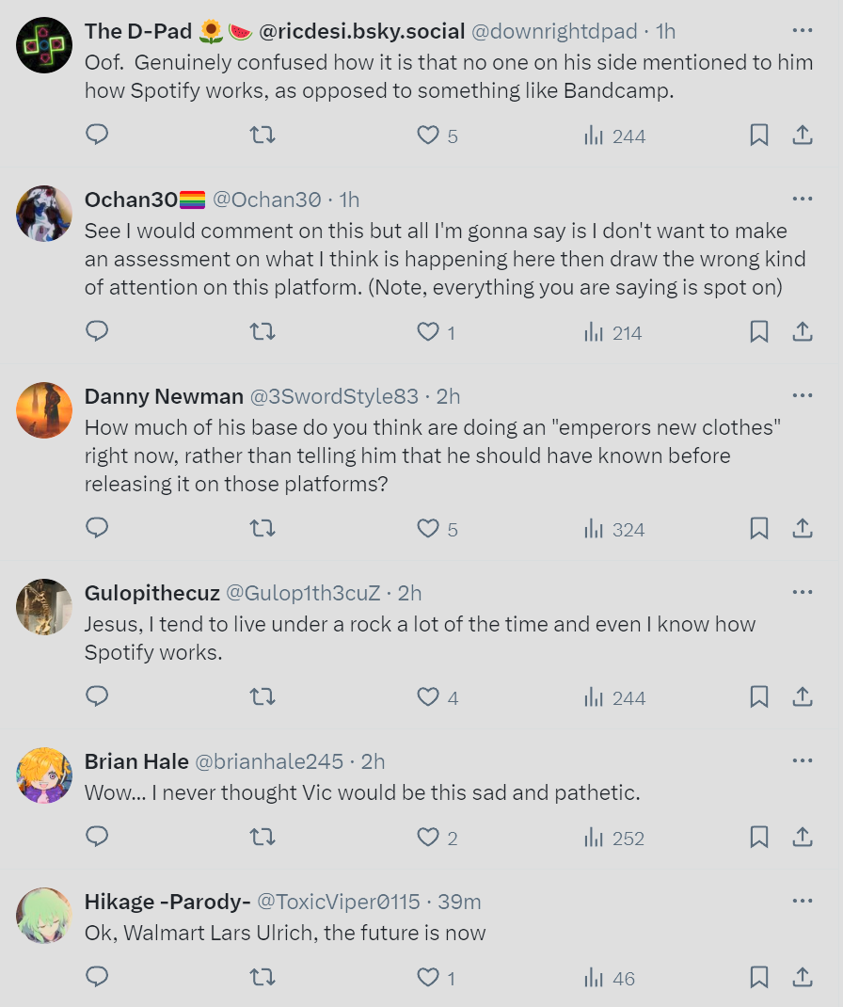Expand the options menu on Hikage's tweet

[803, 901]
